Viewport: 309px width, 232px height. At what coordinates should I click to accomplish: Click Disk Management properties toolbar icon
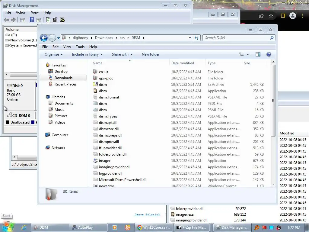[55, 20]
